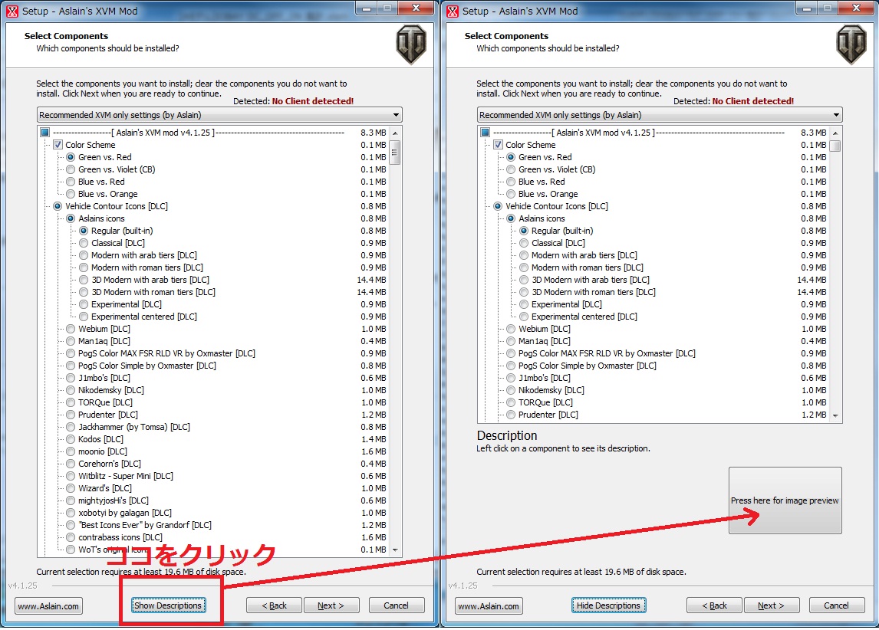Open Recommended XVM settings dropdown in left window

(x=219, y=115)
